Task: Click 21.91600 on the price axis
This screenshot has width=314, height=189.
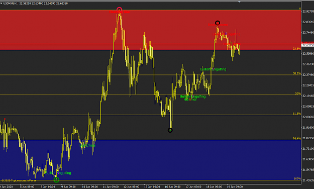Action: point(308,128)
